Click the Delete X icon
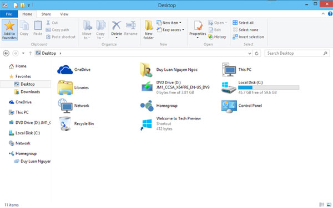 point(117,25)
